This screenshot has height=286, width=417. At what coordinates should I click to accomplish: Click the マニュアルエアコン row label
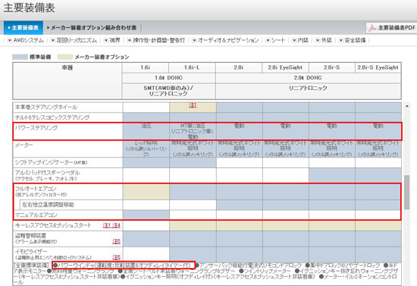click(36, 215)
